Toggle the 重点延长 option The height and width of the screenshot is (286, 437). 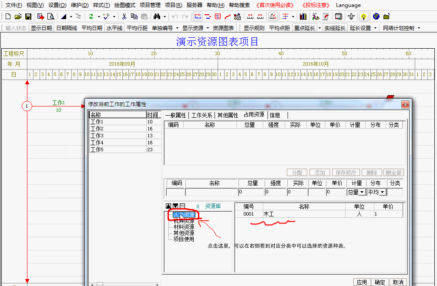click(305, 28)
